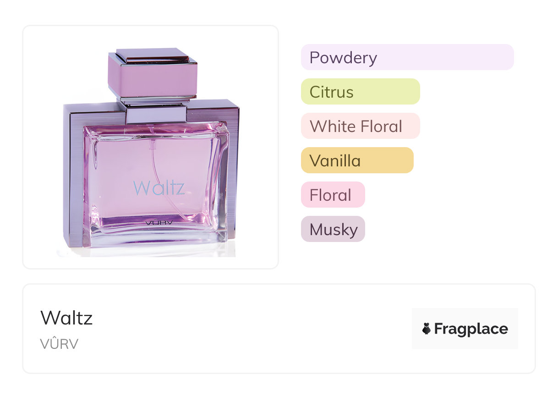The image size is (558, 396).
Task: Click the pink bottle cap
Action: [153, 72]
